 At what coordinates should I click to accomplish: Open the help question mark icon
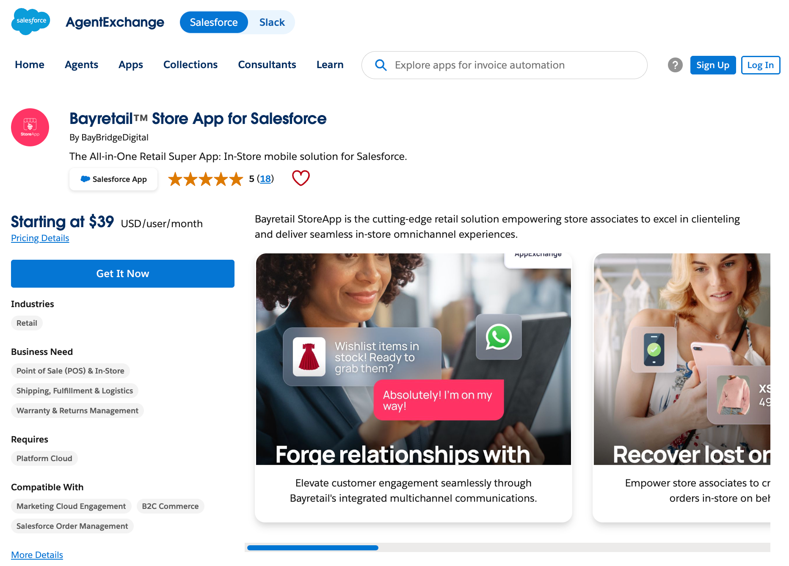[675, 65]
